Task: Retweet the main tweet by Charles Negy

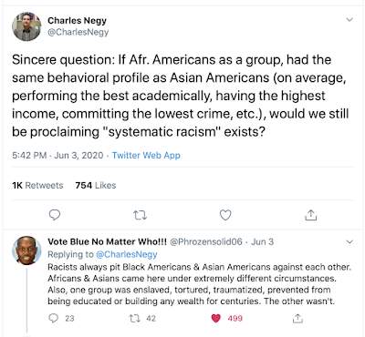Action: [x=141, y=215]
